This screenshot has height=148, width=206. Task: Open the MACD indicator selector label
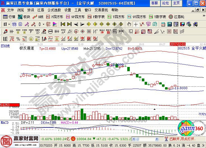[4, 123]
